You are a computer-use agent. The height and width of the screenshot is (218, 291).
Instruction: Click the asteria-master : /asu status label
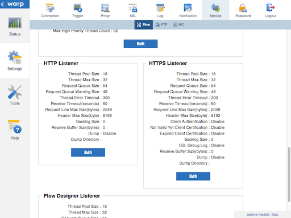click(263, 215)
